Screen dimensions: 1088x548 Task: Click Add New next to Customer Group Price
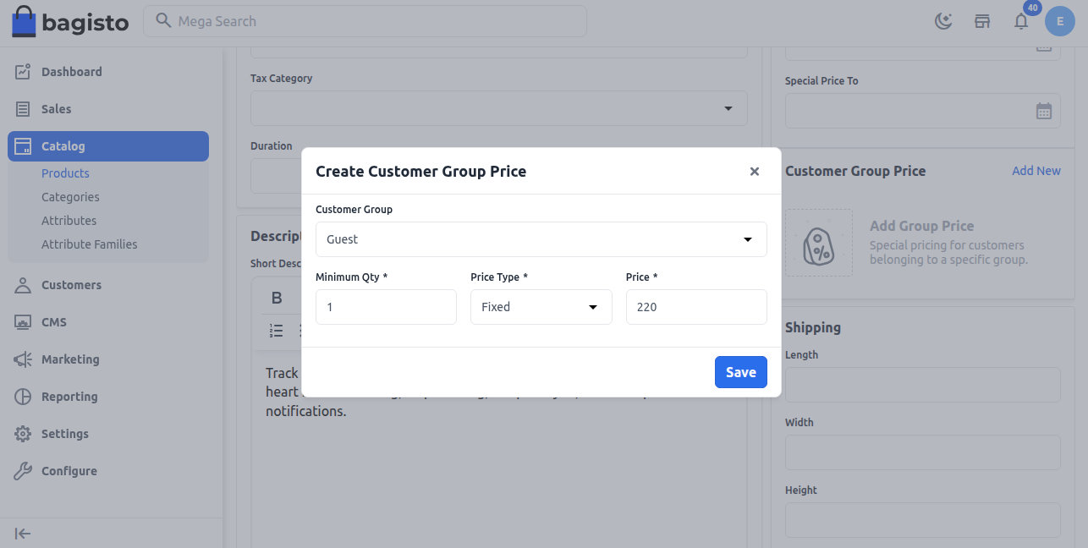[1036, 171]
